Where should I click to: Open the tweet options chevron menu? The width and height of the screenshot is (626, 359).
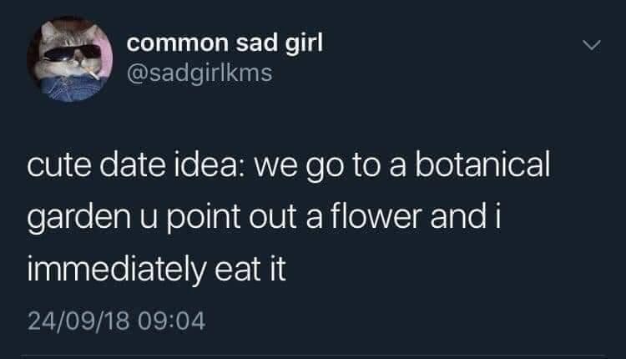tap(590, 43)
